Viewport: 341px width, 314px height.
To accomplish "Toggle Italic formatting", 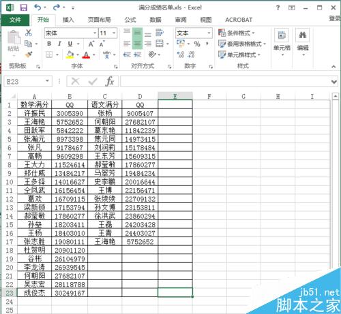I will [x=59, y=44].
